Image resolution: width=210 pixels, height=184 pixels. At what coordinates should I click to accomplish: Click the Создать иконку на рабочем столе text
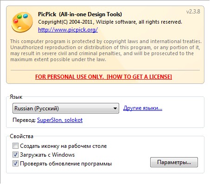click(64, 146)
